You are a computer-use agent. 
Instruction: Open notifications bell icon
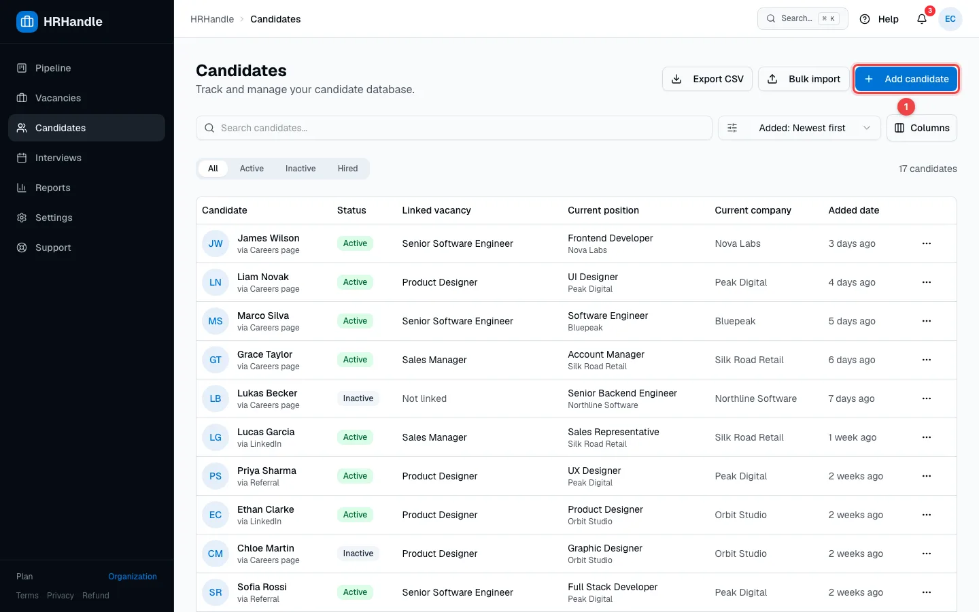tap(922, 19)
